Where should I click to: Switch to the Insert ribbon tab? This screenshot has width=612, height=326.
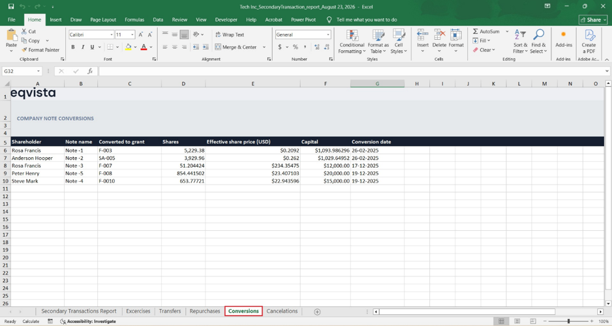pos(55,20)
